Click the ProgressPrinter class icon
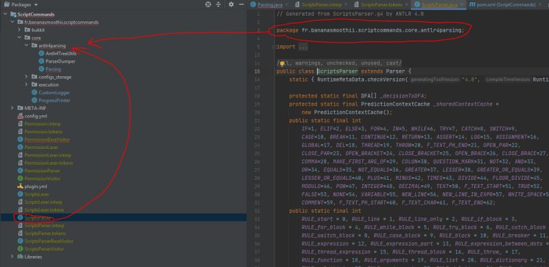The width and height of the screenshot is (549, 267). (x=34, y=100)
